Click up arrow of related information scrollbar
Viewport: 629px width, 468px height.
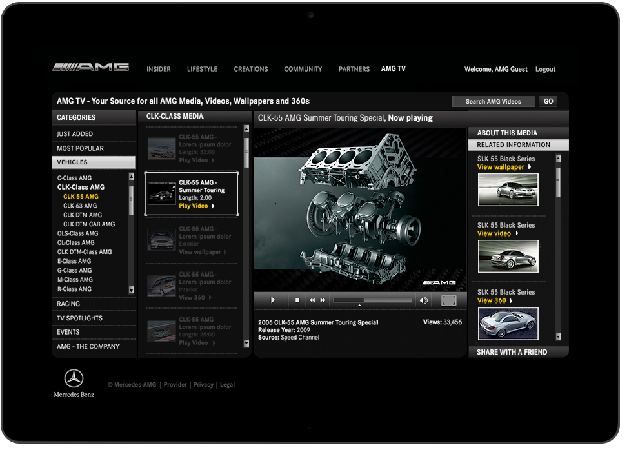pos(558,159)
